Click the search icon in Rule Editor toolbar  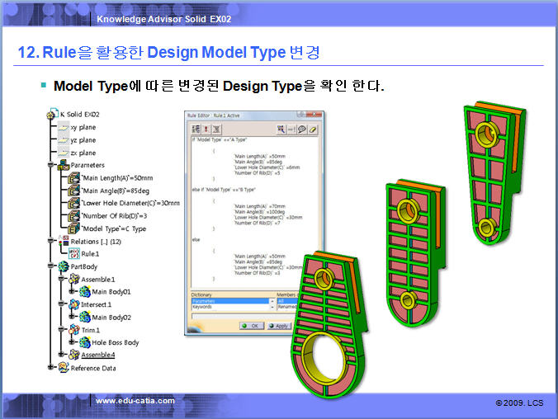pos(281,129)
